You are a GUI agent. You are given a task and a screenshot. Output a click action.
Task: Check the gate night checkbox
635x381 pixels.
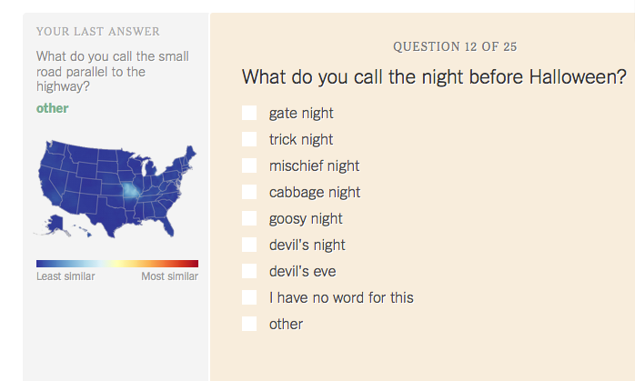coord(249,113)
